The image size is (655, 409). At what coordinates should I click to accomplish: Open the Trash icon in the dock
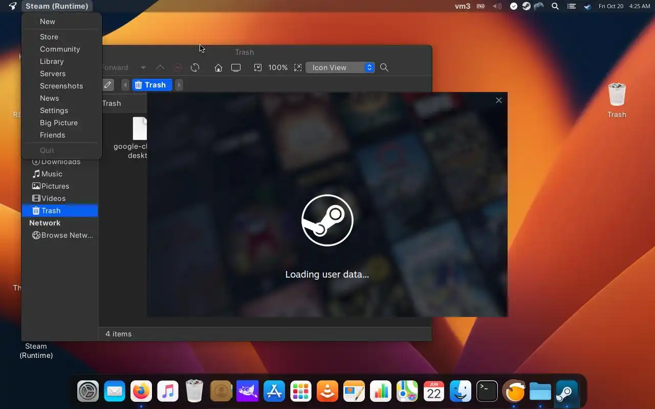[194, 392]
